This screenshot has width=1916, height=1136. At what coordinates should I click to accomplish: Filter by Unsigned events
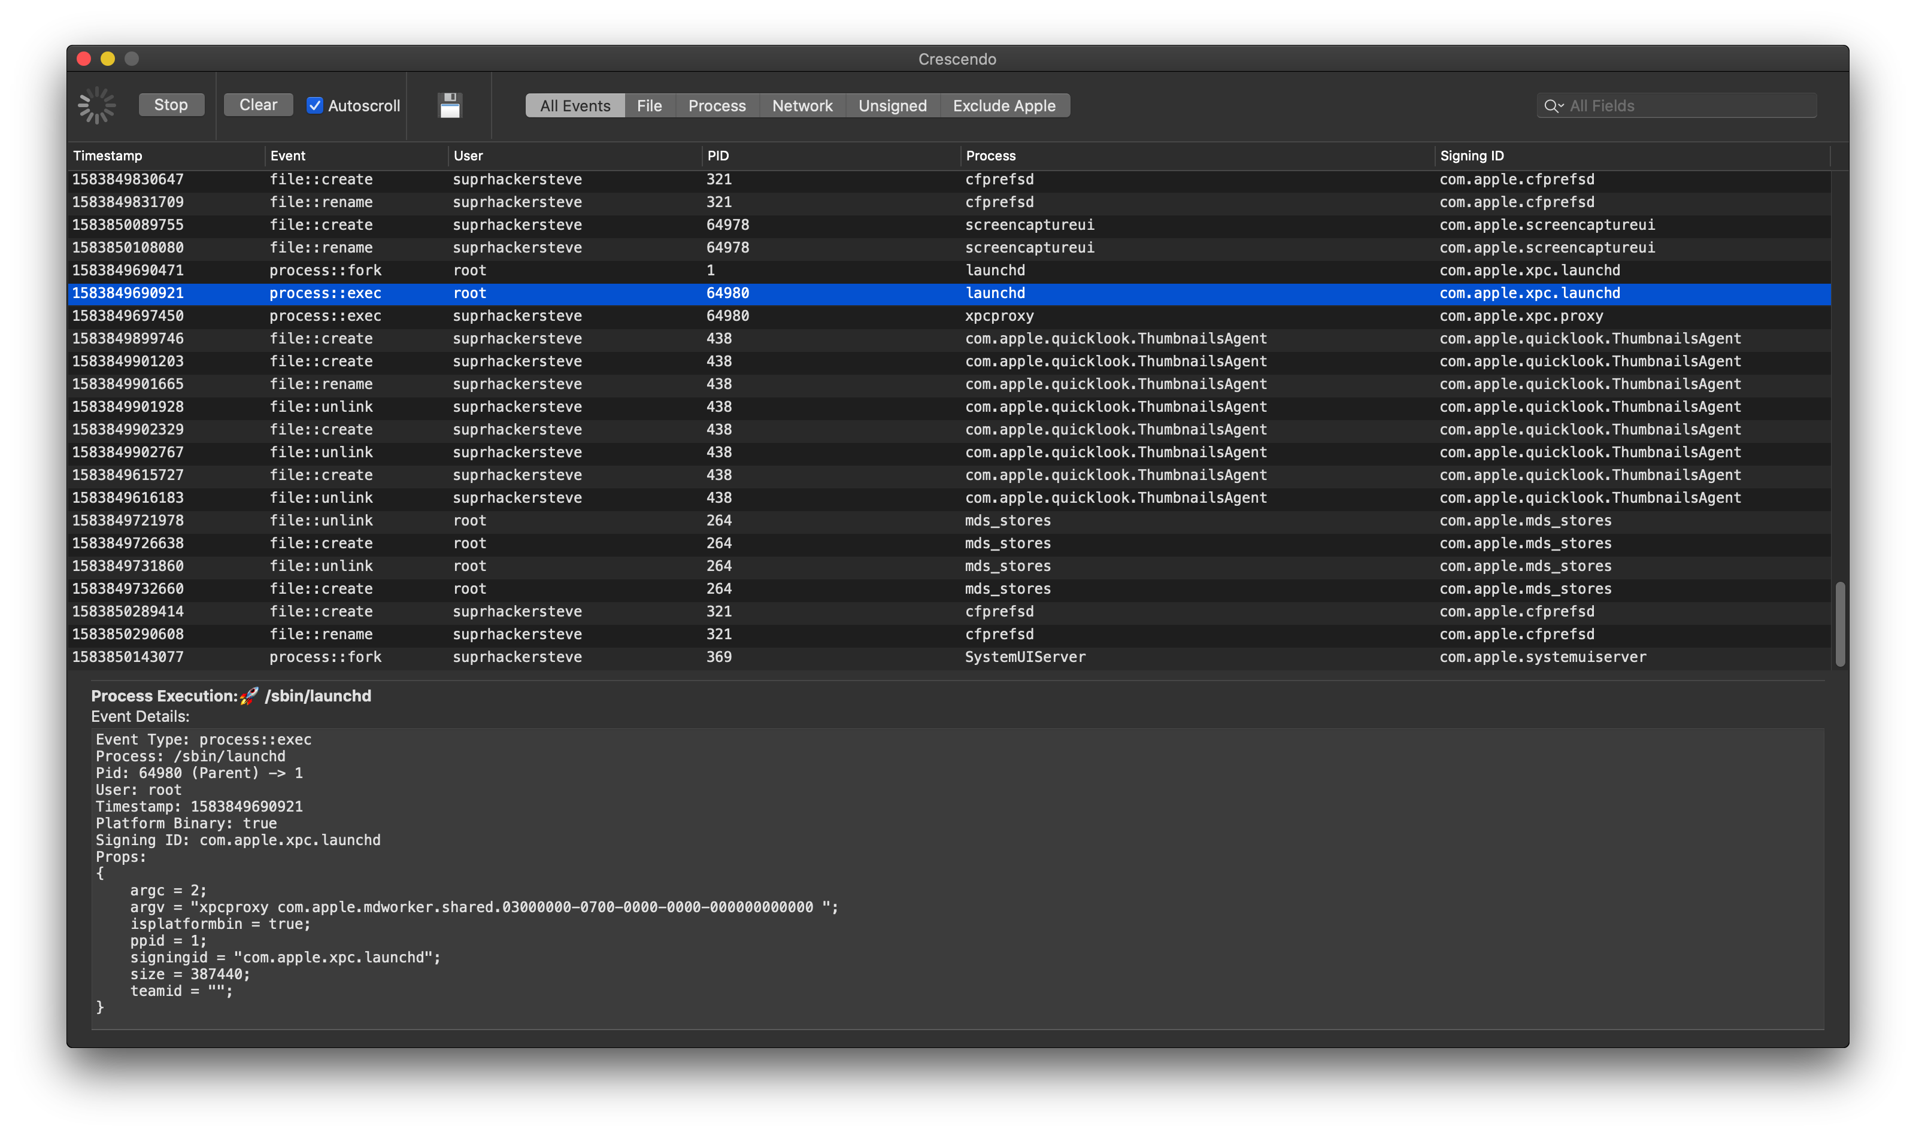point(892,105)
